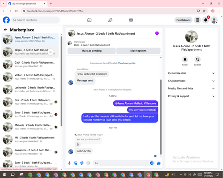Click the "Yes, are you interested?" sent message
The image size is (223, 178).
coord(143,110)
